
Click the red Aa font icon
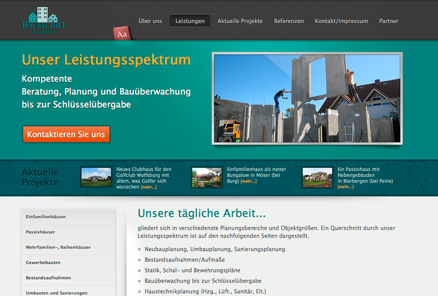[x=122, y=34]
